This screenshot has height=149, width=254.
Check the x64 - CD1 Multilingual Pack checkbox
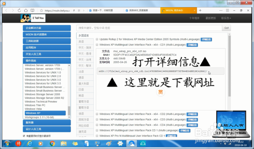[97, 45]
